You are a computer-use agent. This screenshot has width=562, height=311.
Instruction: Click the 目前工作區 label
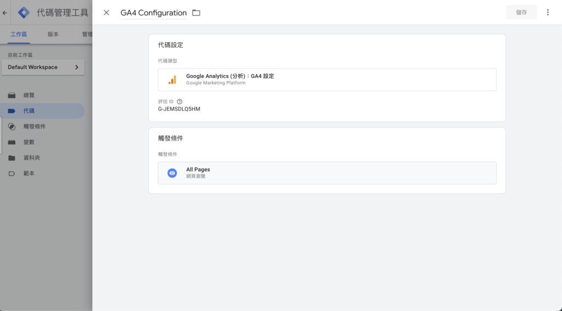click(20, 55)
